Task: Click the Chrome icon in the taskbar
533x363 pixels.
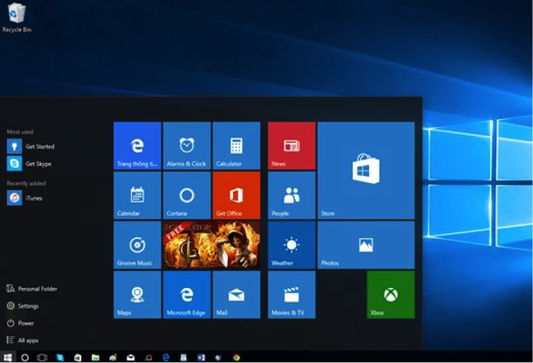Action: click(x=237, y=358)
